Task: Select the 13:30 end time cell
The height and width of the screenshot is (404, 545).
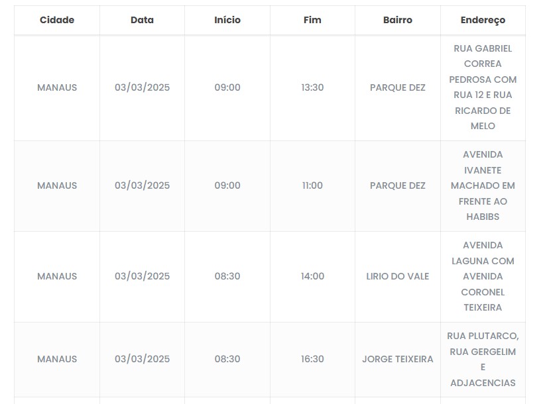Action: click(312, 87)
